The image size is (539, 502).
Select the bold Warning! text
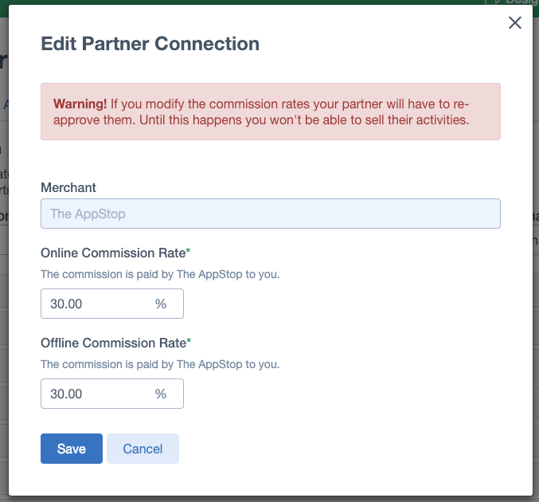(80, 104)
